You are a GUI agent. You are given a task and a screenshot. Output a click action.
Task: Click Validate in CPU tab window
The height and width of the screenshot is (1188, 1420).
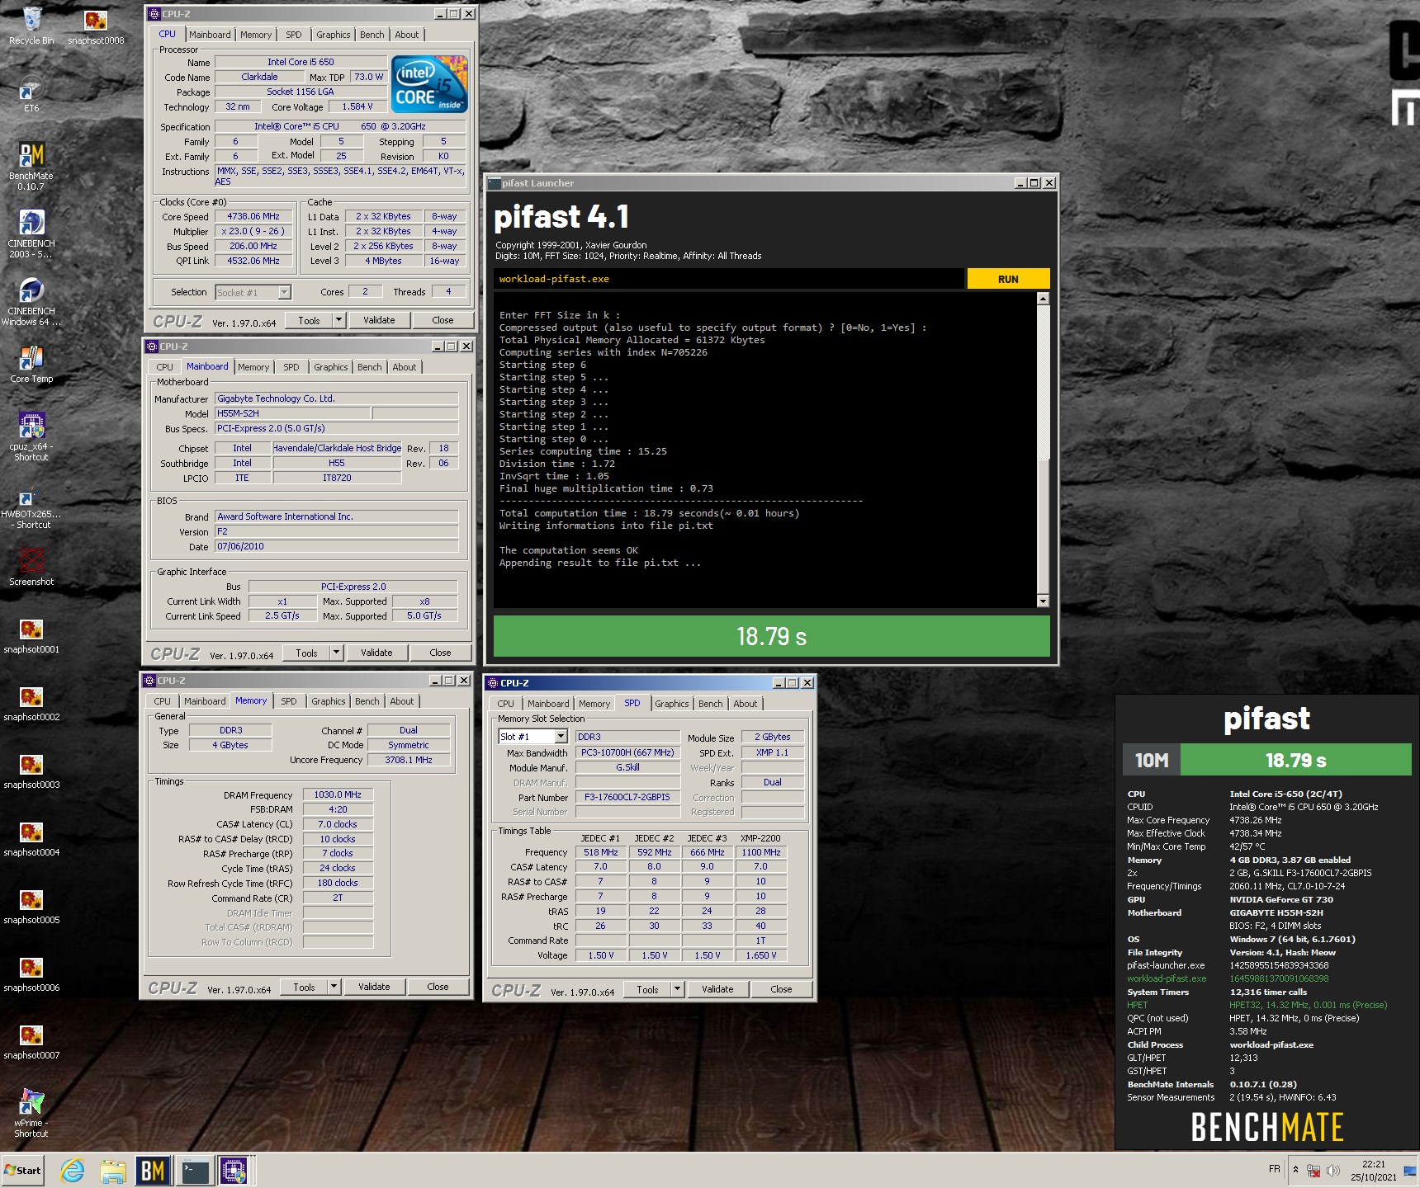point(379,320)
